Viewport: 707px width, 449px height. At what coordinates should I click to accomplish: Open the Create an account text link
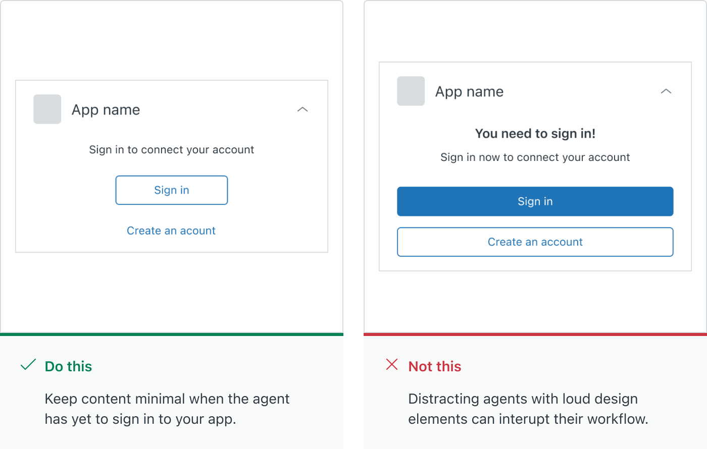(171, 231)
